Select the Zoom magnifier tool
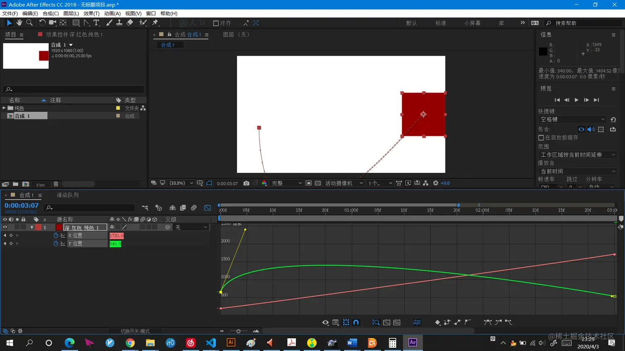Screen dimensions: 625x351 29,23
